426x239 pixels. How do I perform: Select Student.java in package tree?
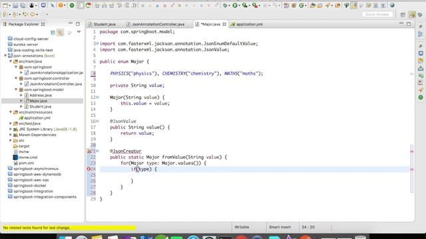(x=40, y=106)
